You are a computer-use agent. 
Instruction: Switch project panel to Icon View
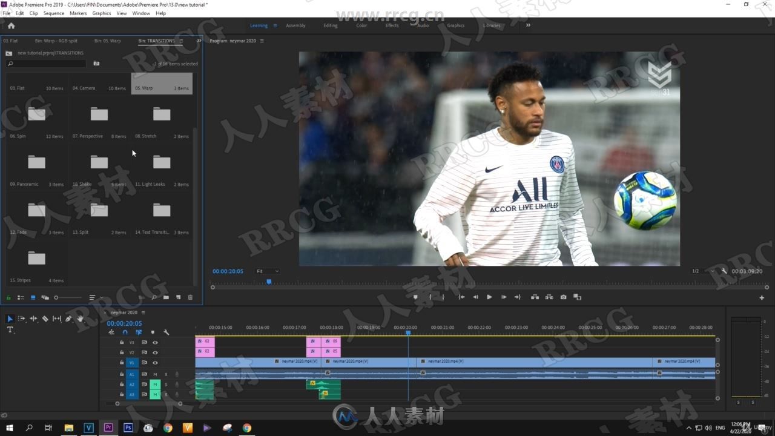(33, 297)
